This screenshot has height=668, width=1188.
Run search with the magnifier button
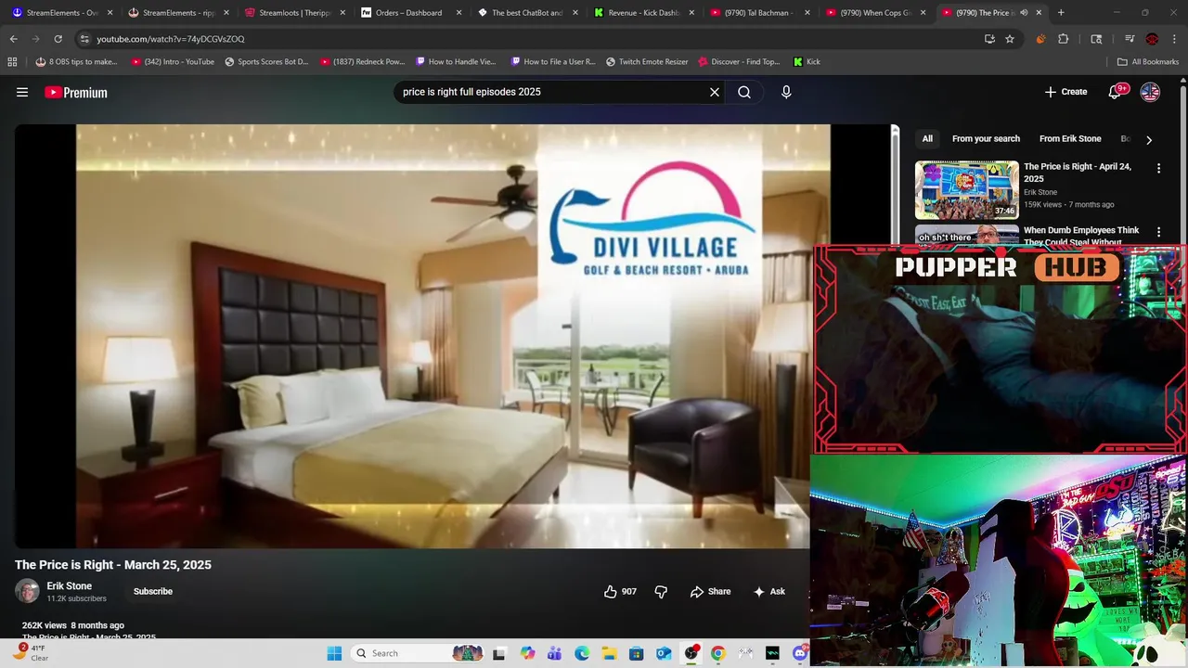pyautogui.click(x=744, y=92)
